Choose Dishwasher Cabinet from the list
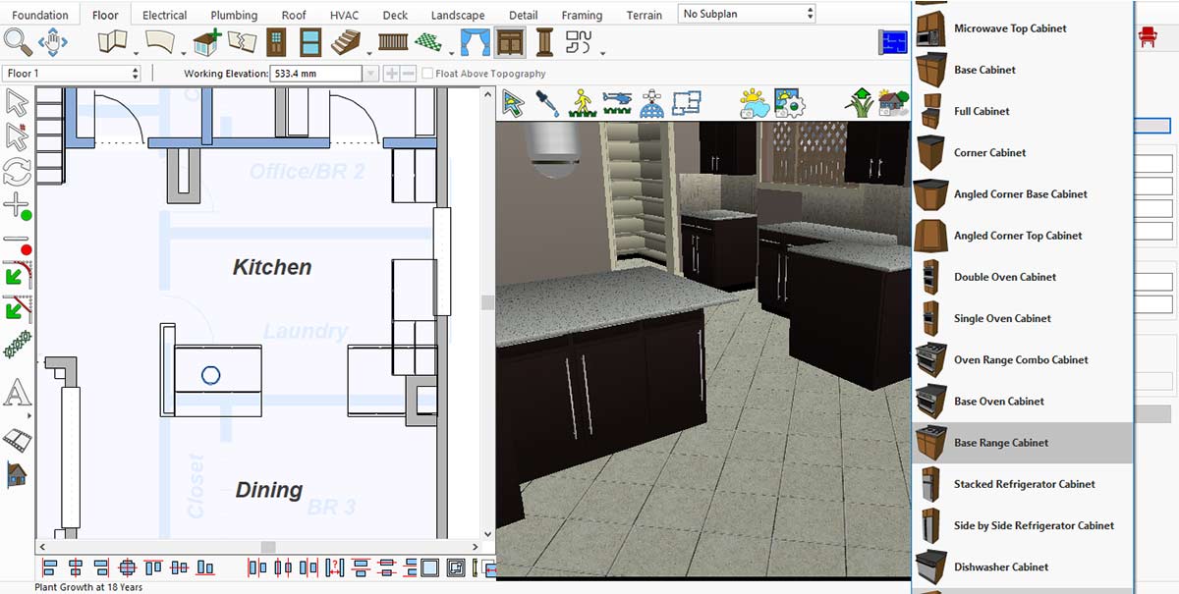Image resolution: width=1179 pixels, height=594 pixels. click(1000, 567)
